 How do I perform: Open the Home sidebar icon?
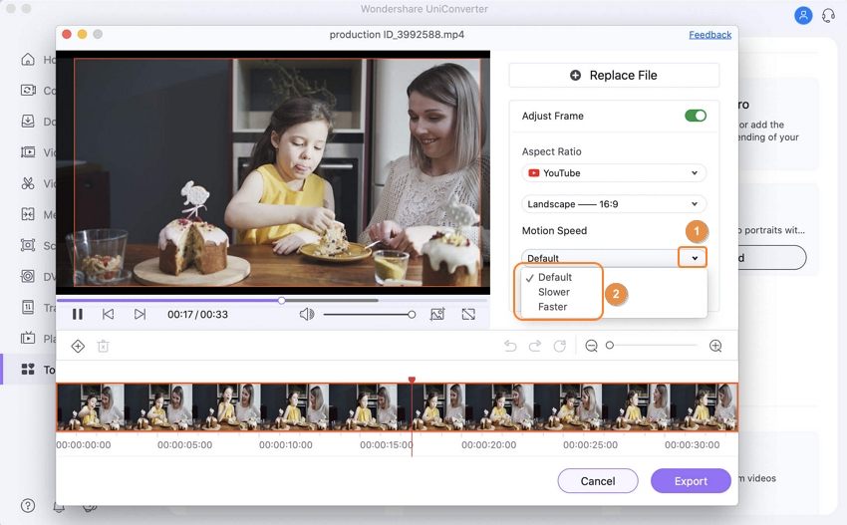(28, 60)
